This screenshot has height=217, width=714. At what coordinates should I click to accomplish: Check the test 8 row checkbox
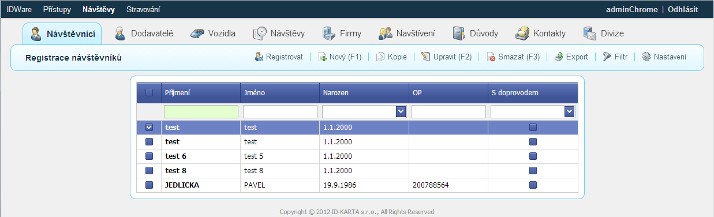[149, 170]
